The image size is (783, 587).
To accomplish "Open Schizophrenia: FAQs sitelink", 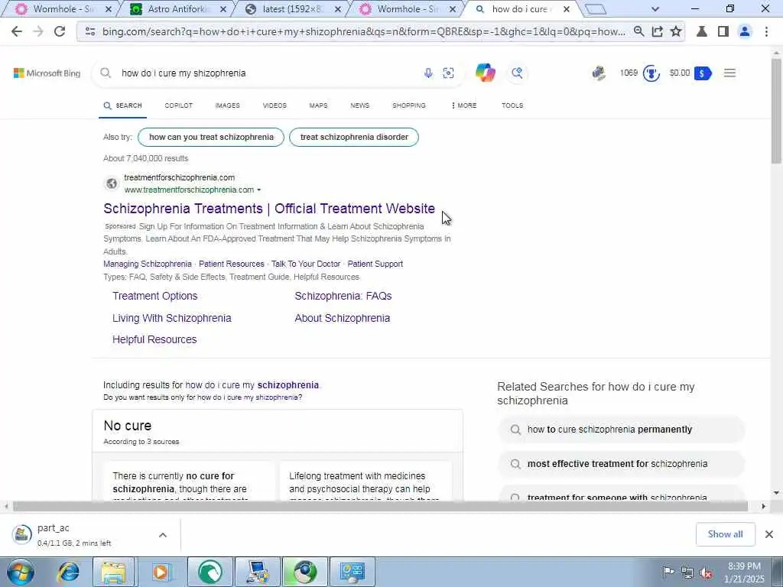I will (343, 296).
